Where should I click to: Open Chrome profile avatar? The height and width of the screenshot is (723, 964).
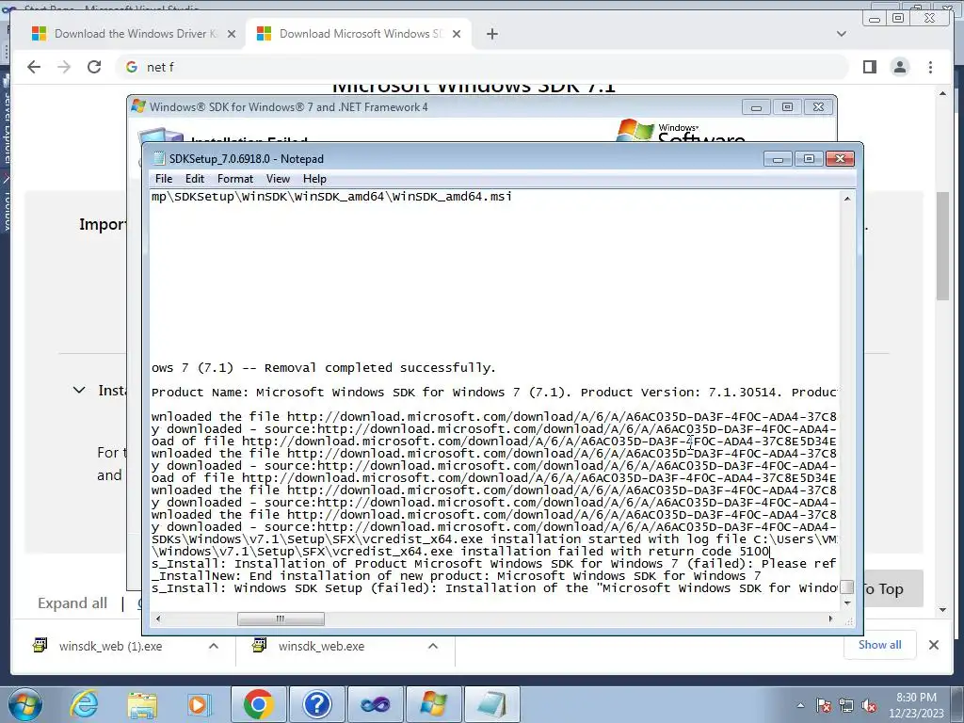pyautogui.click(x=899, y=67)
